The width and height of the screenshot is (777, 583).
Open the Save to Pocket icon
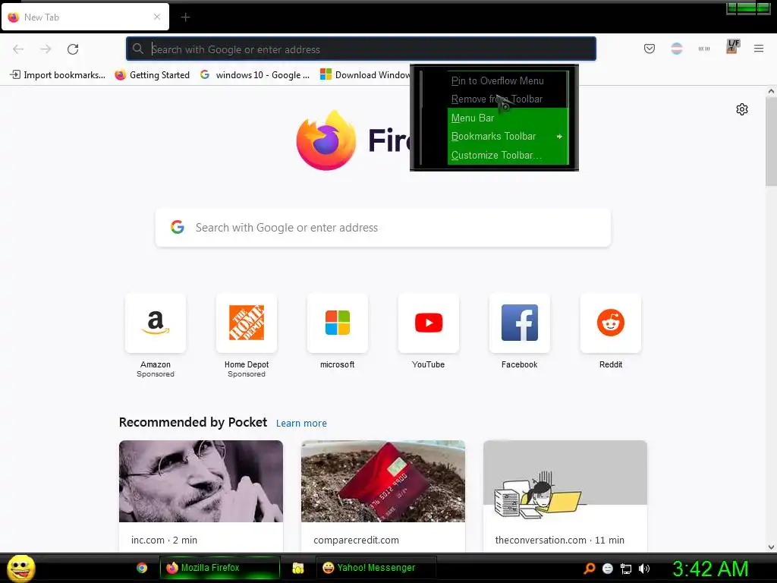[x=650, y=49]
